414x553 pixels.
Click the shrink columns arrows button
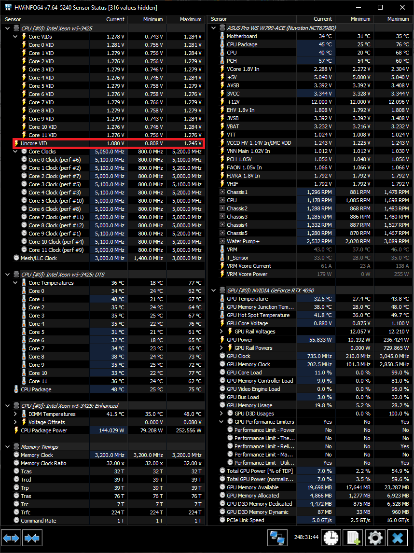[x=33, y=538]
